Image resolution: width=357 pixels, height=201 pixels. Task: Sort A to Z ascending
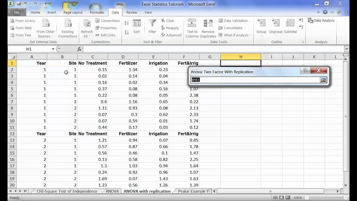(126, 23)
